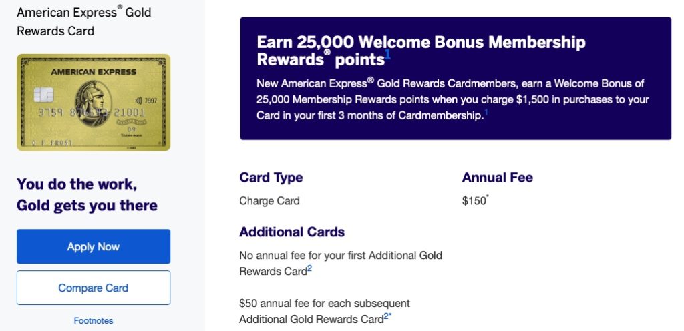Click the Gold card image thumbnail

(94, 103)
